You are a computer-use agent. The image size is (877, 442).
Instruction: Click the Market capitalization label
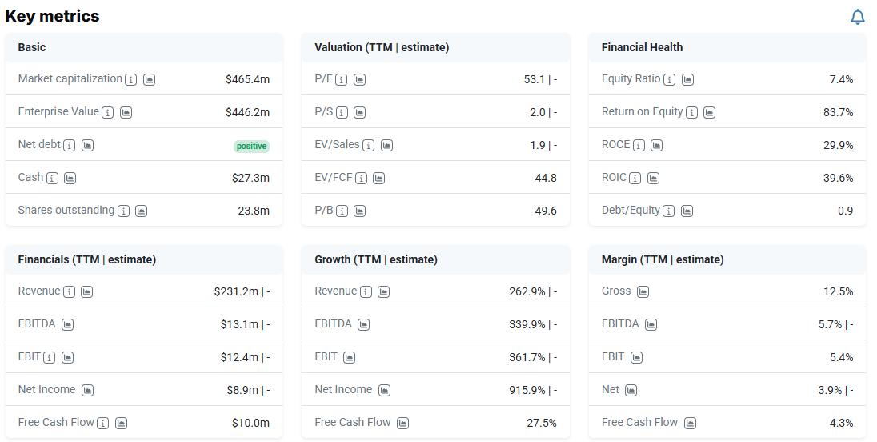(70, 79)
